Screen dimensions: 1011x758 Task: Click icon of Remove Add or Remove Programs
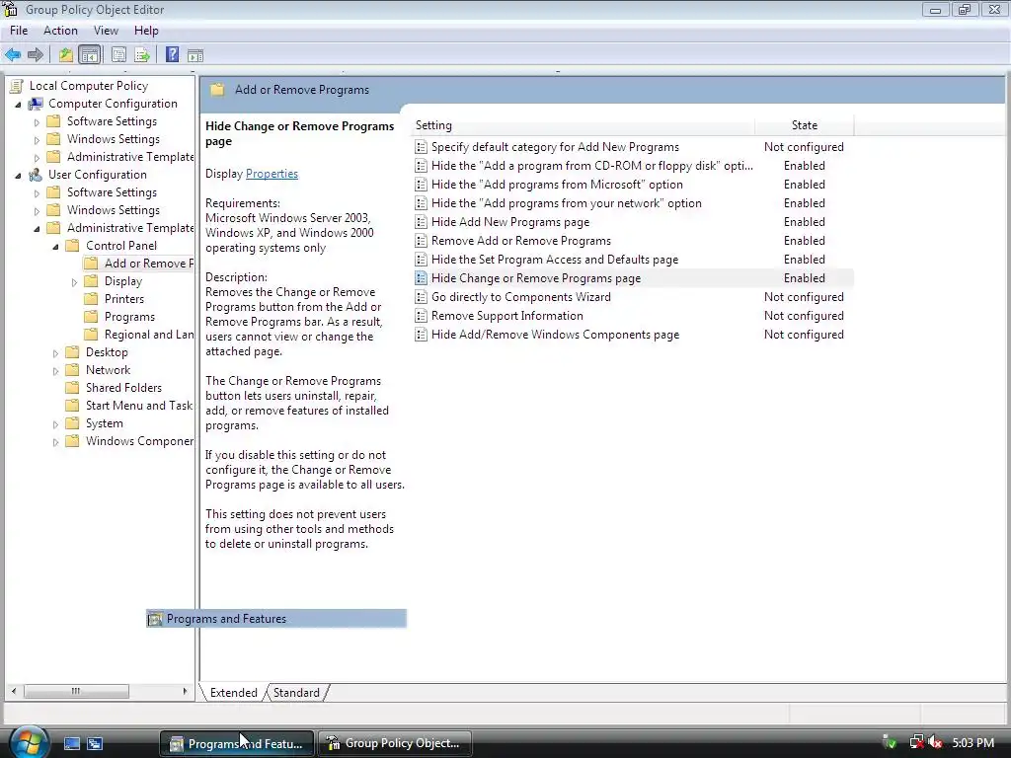[x=421, y=241]
